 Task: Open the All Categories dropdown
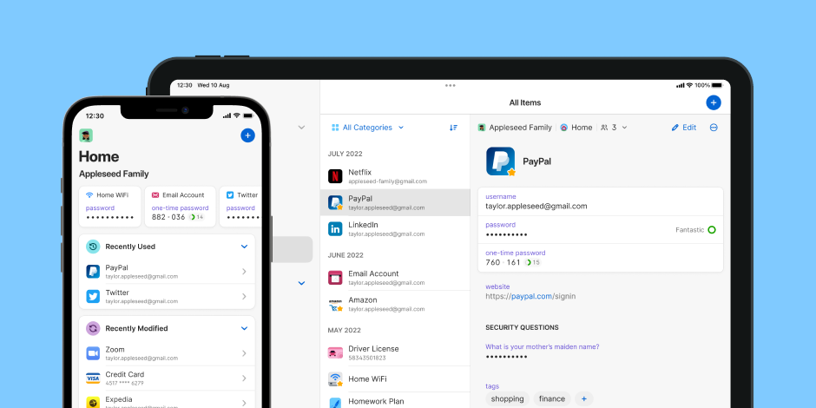367,128
